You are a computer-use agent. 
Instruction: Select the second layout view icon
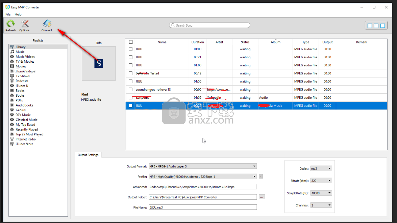pos(376,26)
